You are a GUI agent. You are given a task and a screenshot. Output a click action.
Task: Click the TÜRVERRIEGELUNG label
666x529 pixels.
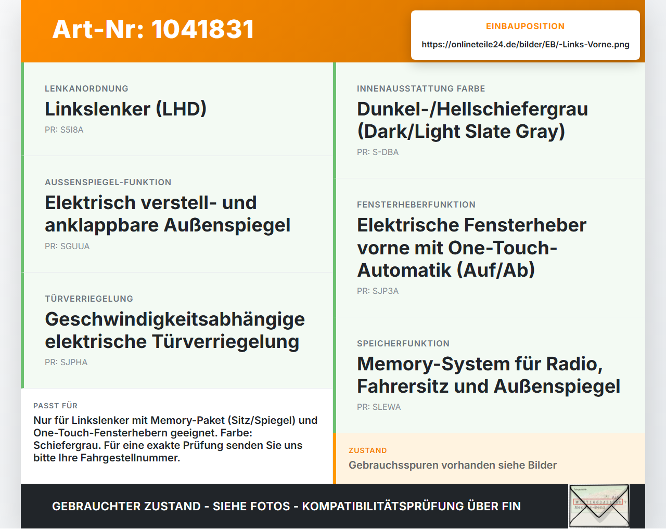point(89,299)
